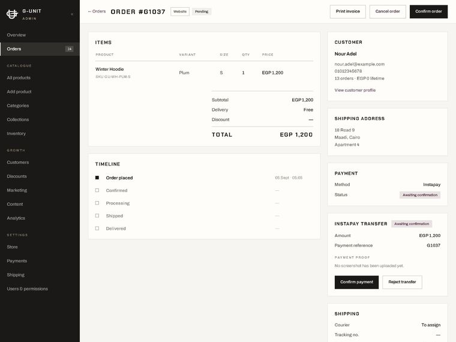Click the Pending status tag in header

pos(202,11)
